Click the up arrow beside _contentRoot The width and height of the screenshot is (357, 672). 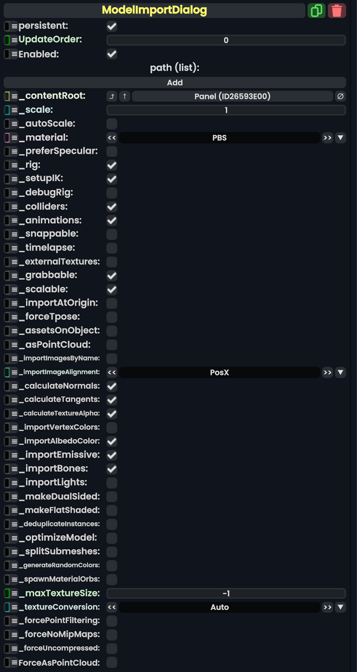click(x=124, y=95)
